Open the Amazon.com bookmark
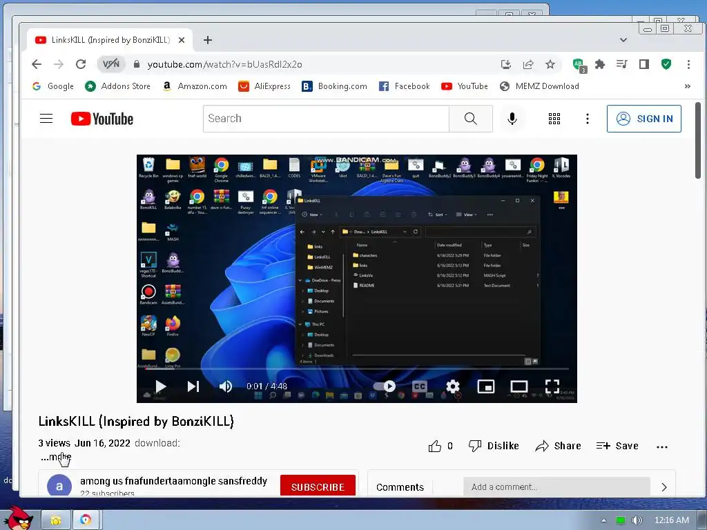 (194, 86)
